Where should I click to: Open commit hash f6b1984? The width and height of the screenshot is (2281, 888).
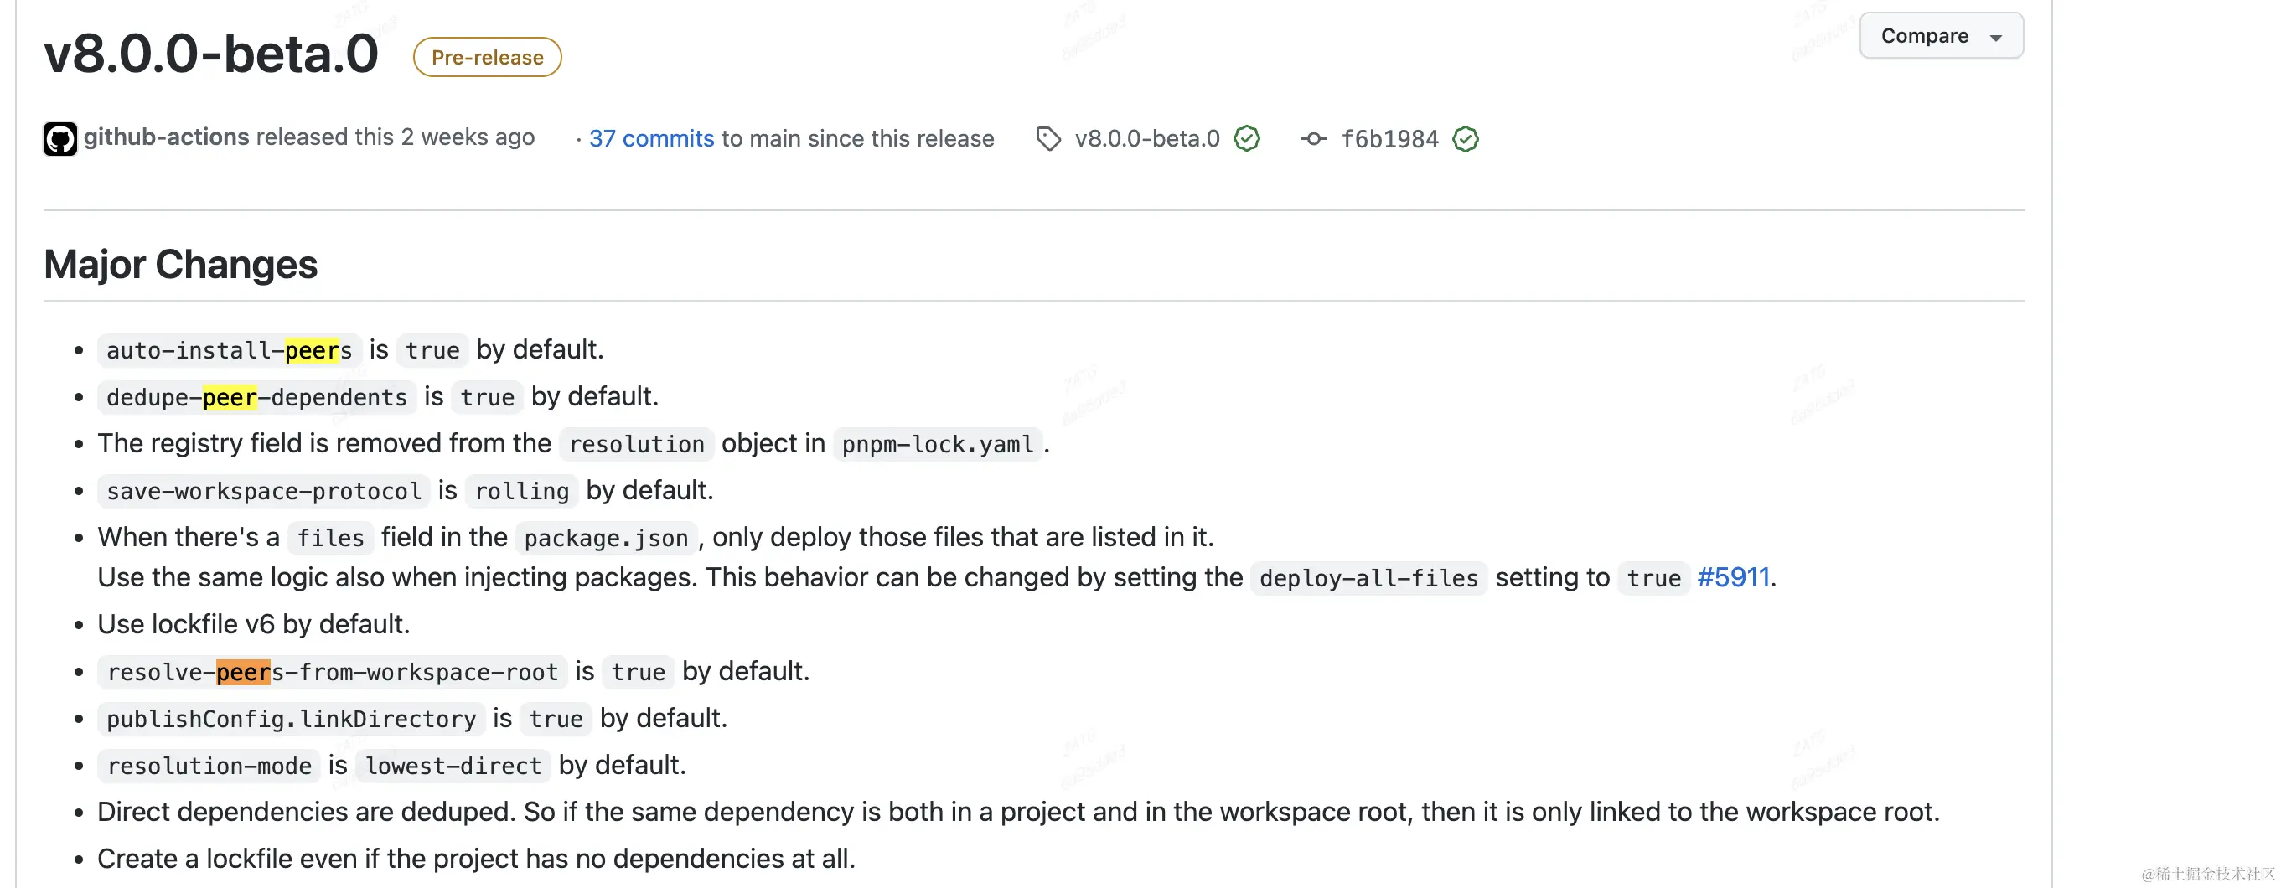1389,139
